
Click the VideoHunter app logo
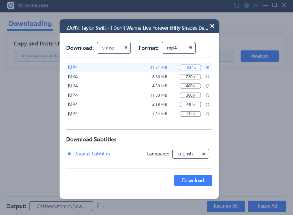pos(11,5)
